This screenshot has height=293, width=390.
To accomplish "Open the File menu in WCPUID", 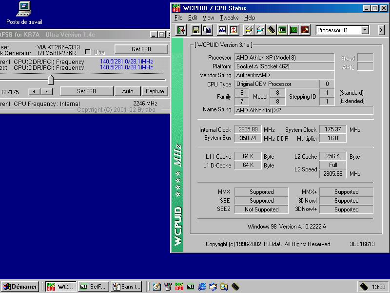I will point(178,18).
